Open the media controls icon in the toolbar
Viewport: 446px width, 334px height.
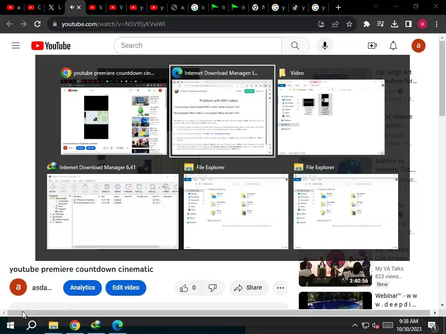[381, 24]
